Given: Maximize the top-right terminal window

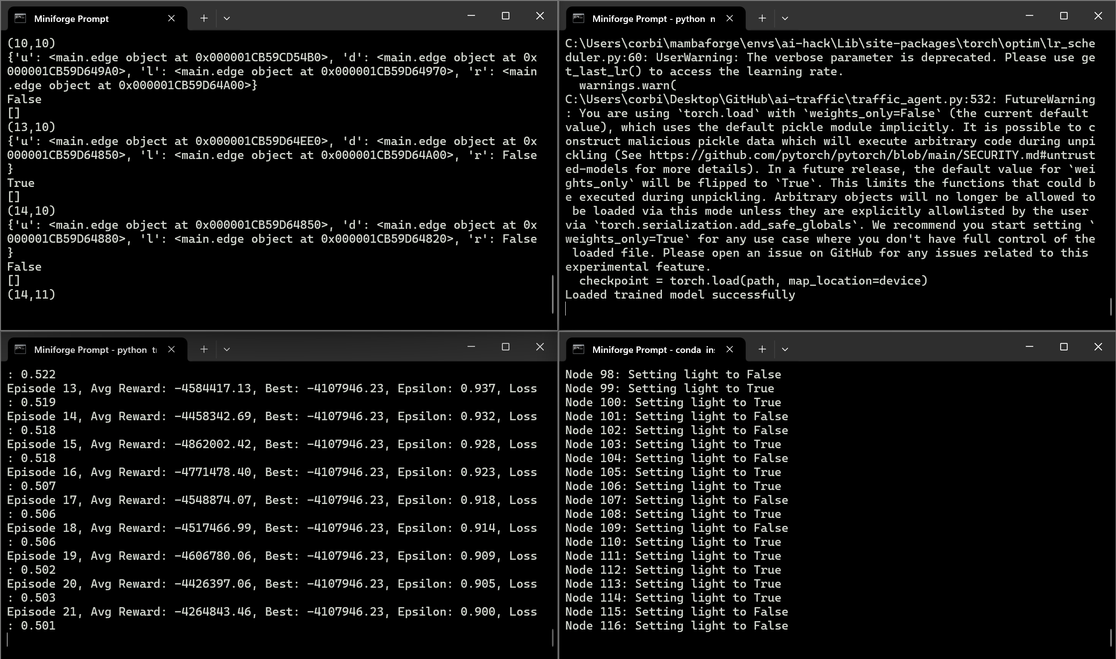Looking at the screenshot, I should (x=1064, y=16).
